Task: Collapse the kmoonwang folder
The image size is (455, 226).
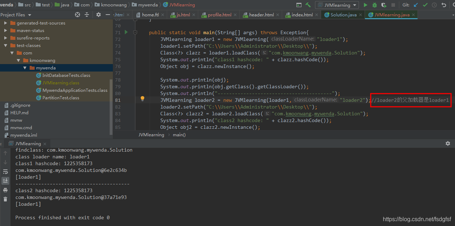Action: click(x=19, y=61)
